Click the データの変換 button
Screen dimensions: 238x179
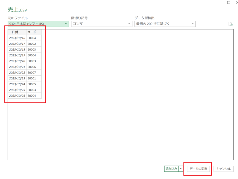tap(198, 169)
